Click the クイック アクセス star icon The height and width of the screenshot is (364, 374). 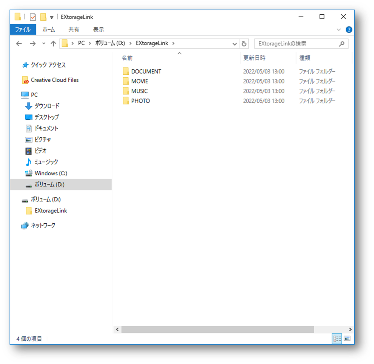(x=25, y=65)
